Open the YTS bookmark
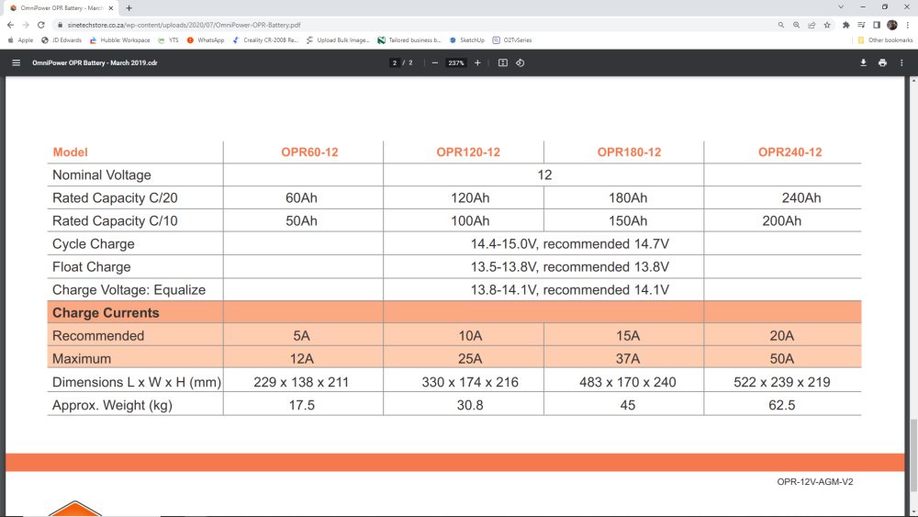 (x=169, y=40)
